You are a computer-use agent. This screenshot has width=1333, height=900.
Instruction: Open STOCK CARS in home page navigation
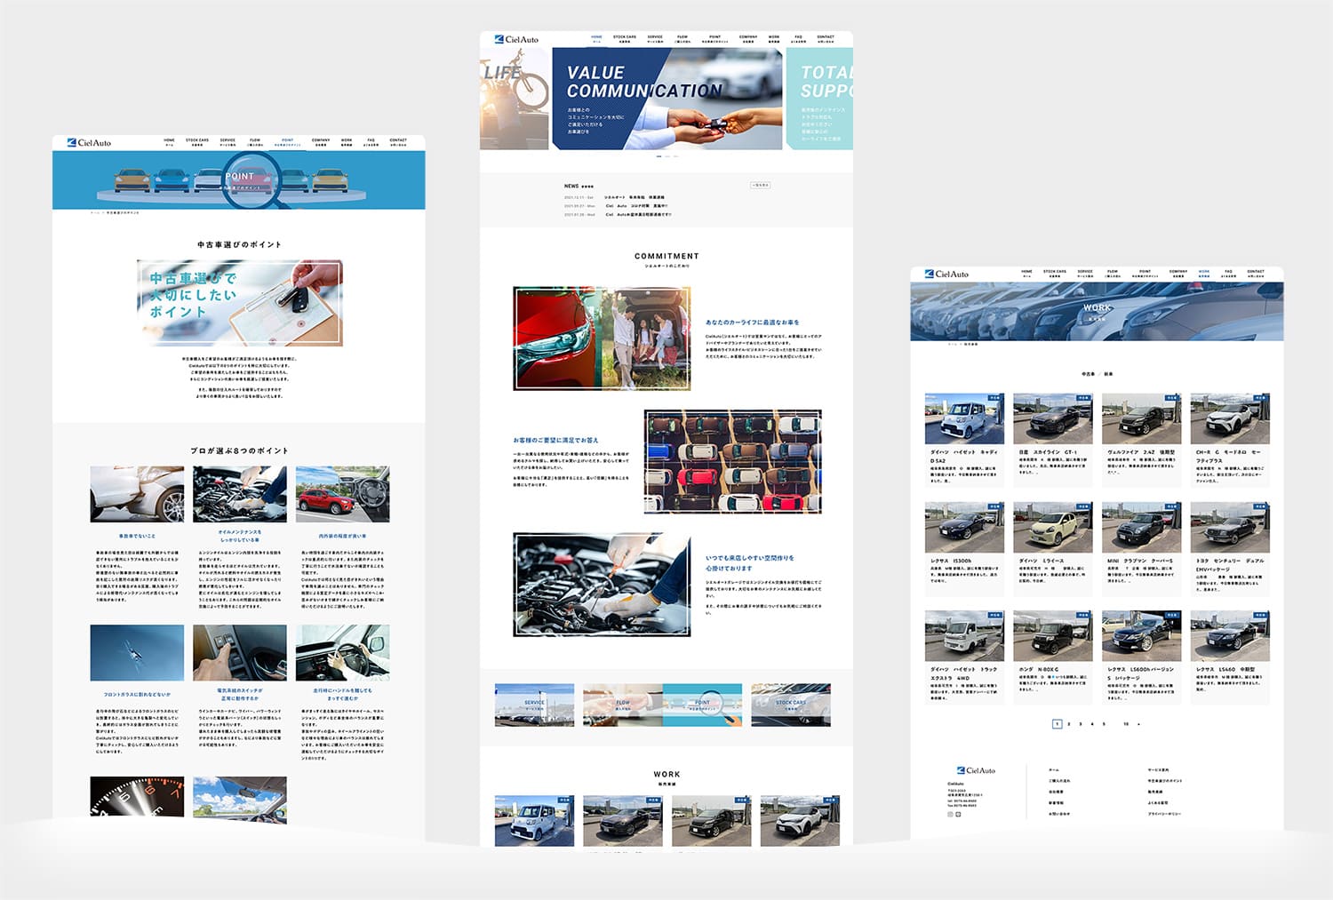[625, 38]
